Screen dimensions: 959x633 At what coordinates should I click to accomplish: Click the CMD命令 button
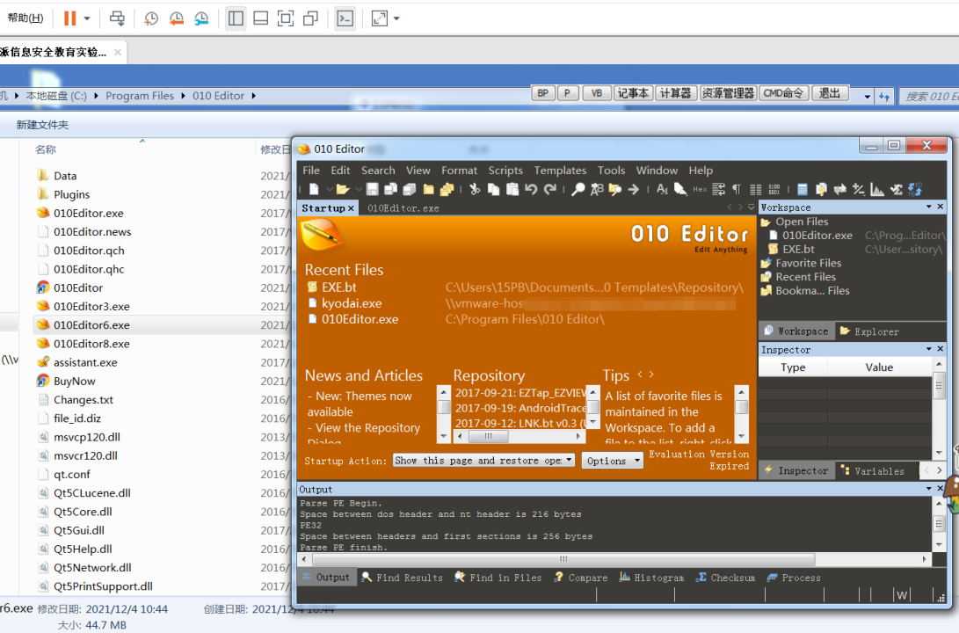(784, 93)
